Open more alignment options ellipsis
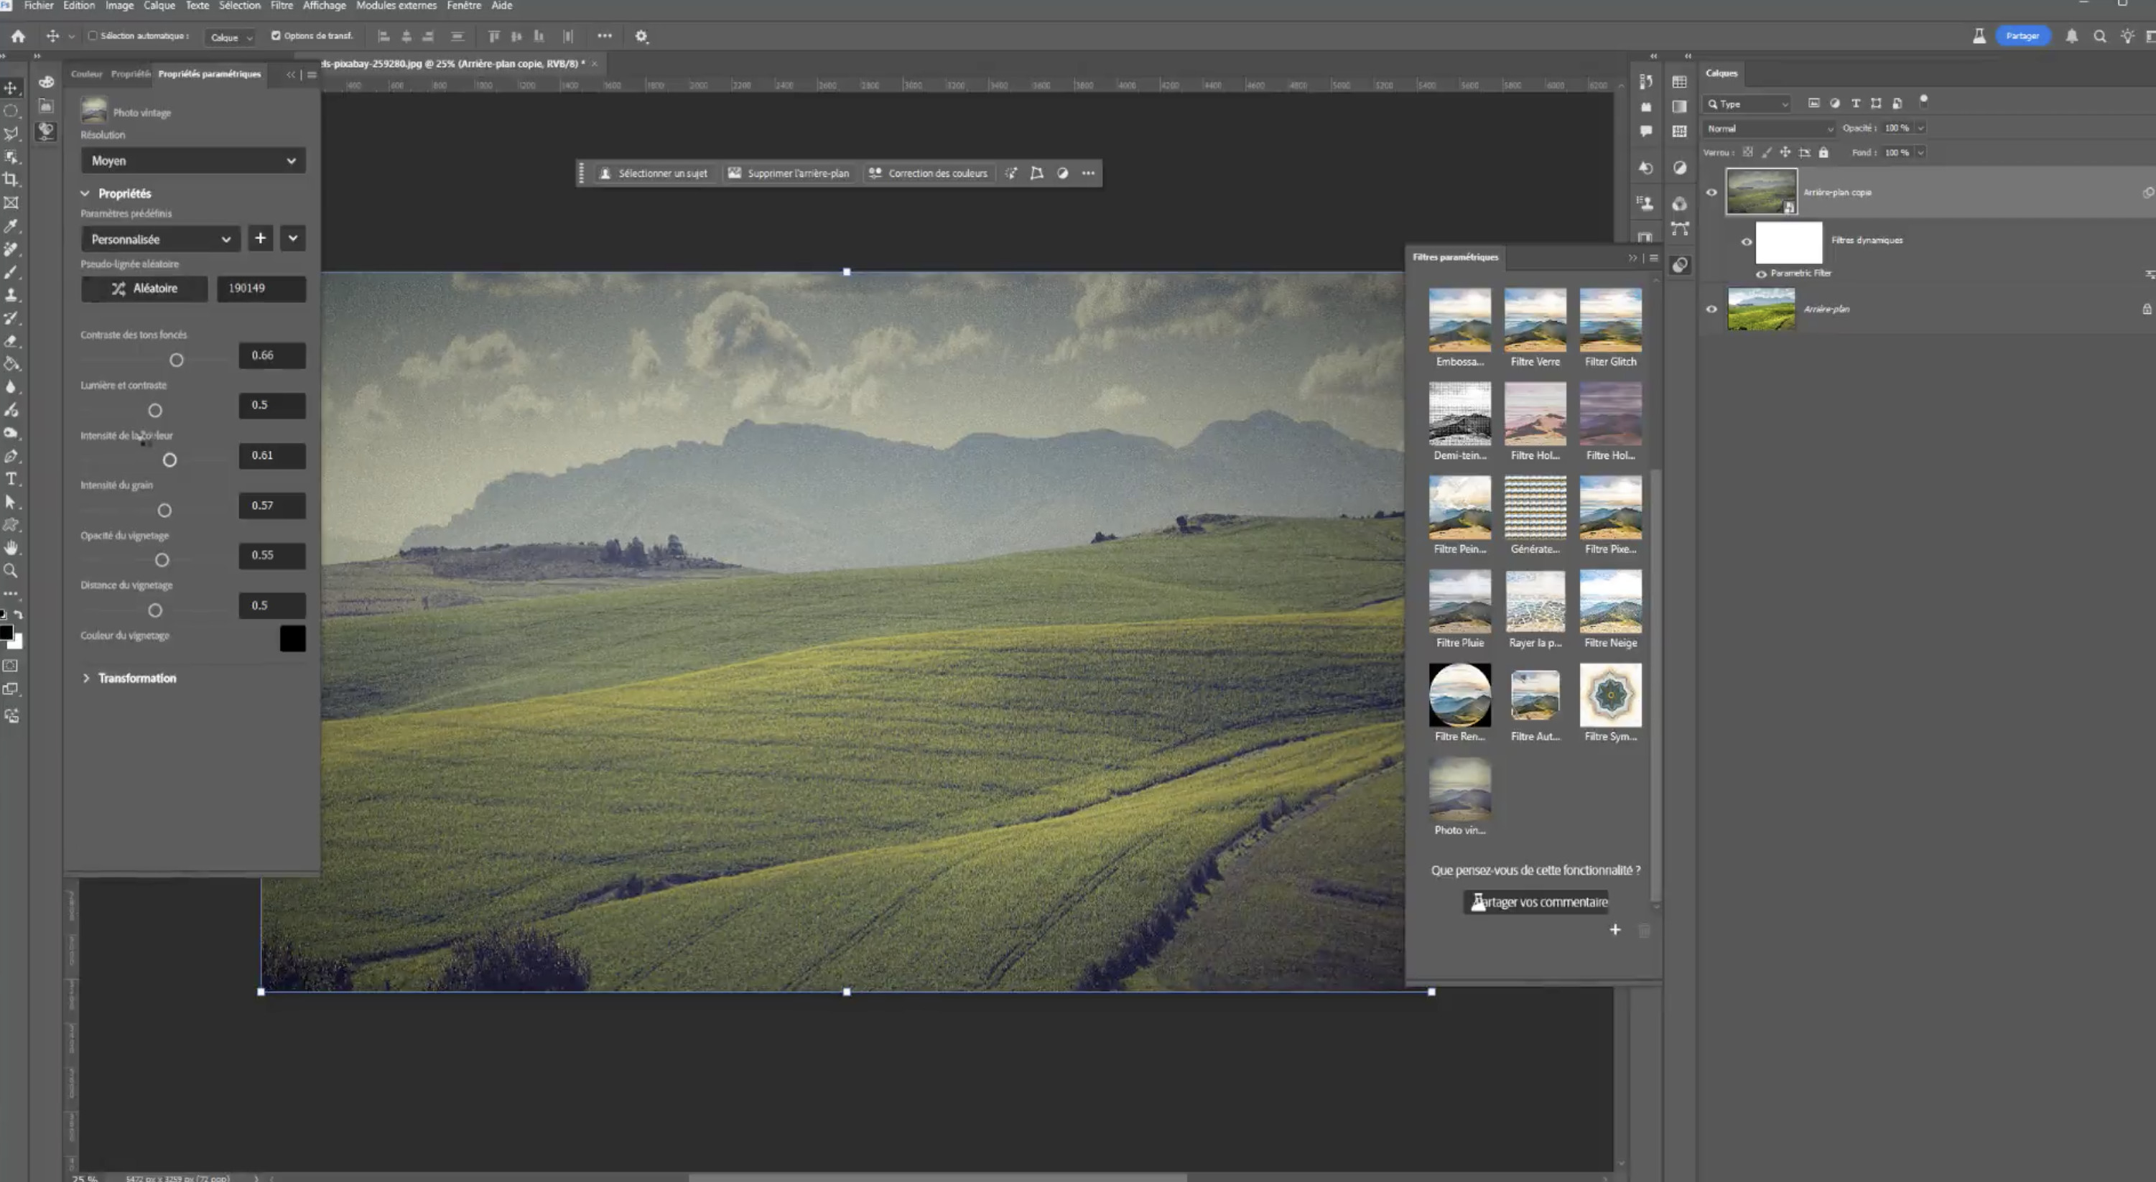Screen dimensions: 2156x1182 [604, 36]
